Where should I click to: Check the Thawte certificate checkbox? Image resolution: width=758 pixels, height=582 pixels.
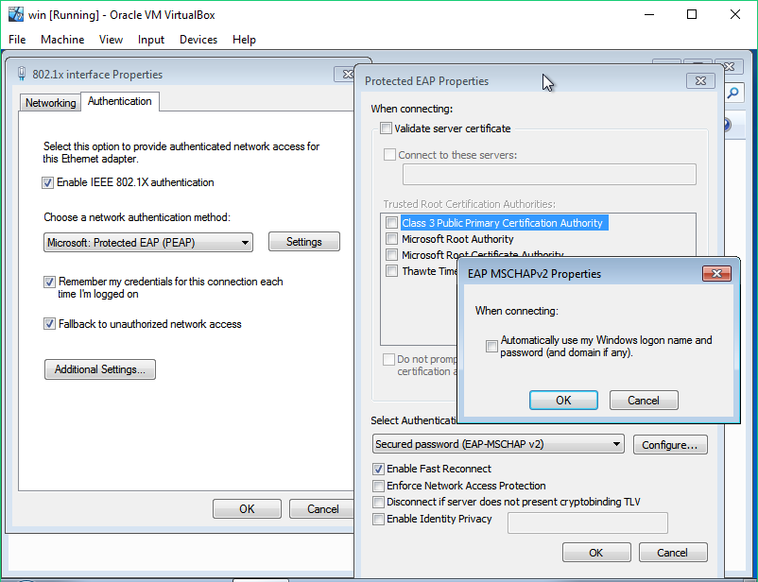click(391, 271)
